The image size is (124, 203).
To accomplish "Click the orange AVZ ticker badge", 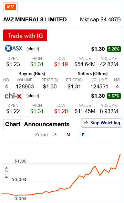I will tap(10, 7).
